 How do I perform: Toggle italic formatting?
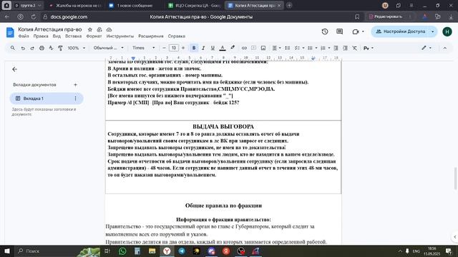coord(203,48)
